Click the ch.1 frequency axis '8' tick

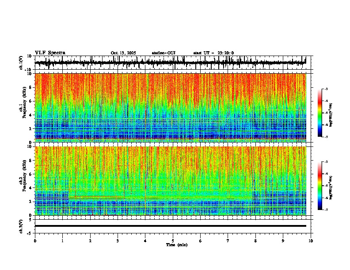31,87
